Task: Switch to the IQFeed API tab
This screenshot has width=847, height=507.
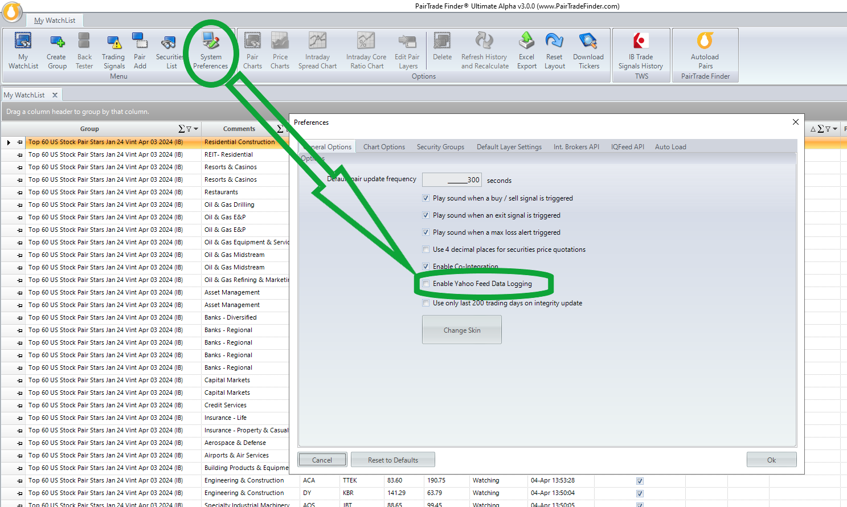Action: tap(628, 147)
